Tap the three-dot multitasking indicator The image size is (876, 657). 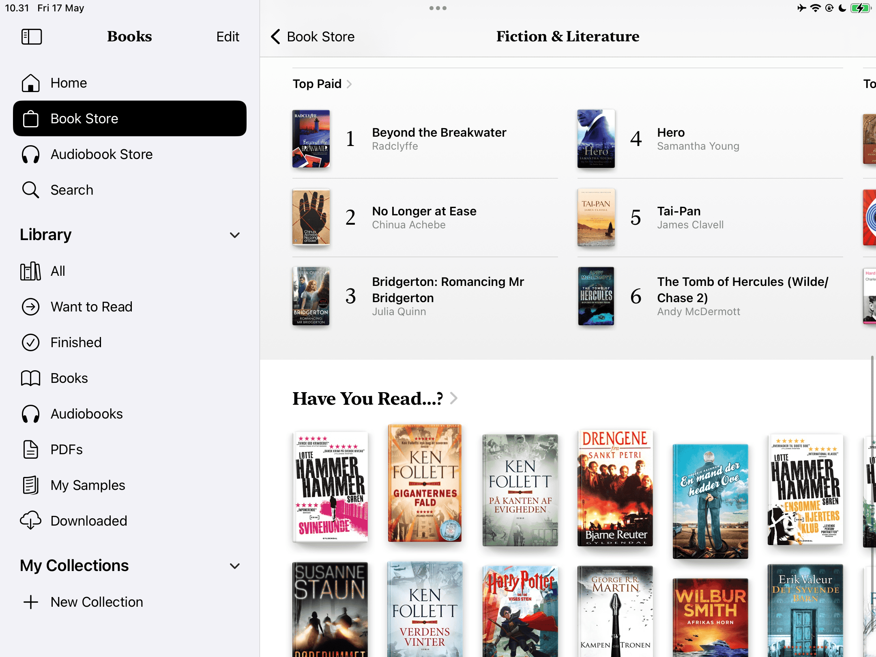pyautogui.click(x=438, y=8)
